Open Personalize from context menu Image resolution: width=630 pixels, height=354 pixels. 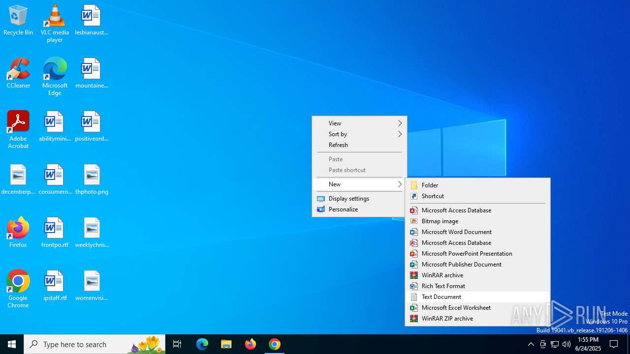click(x=359, y=209)
